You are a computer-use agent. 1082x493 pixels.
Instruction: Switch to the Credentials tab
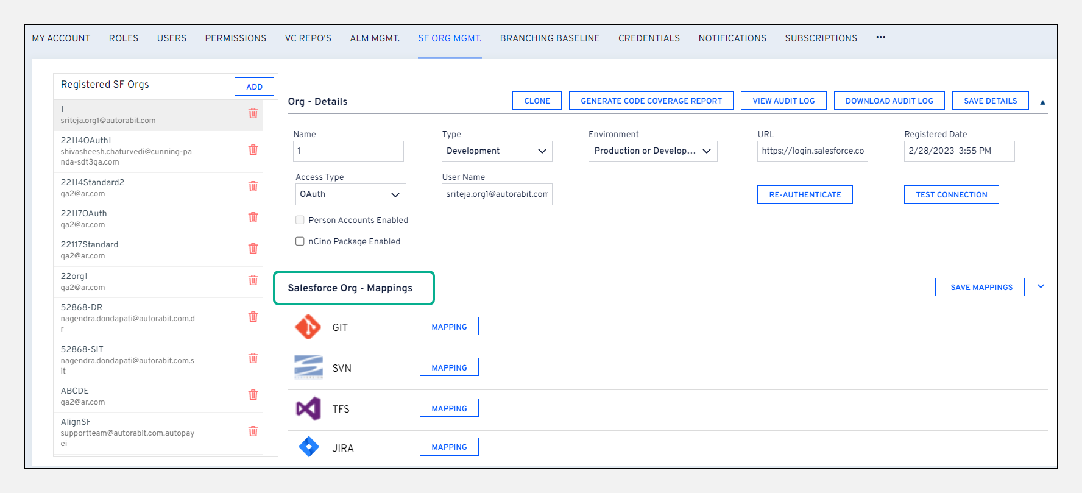649,38
